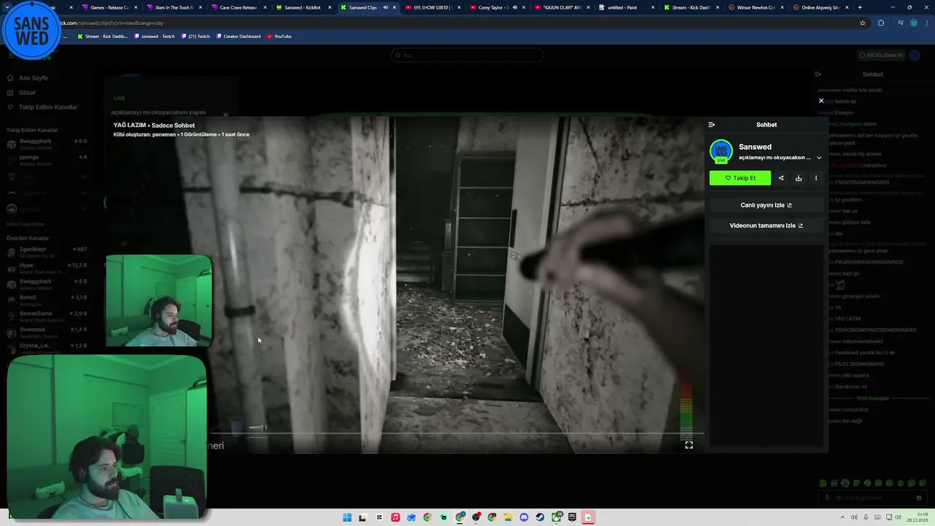The width and height of the screenshot is (935, 526).
Task: Open the ZgocBrayt recommended channel
Action: 45,252
